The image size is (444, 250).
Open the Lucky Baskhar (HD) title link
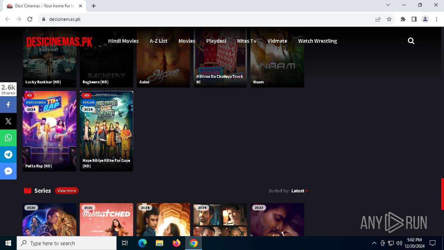coord(43,82)
